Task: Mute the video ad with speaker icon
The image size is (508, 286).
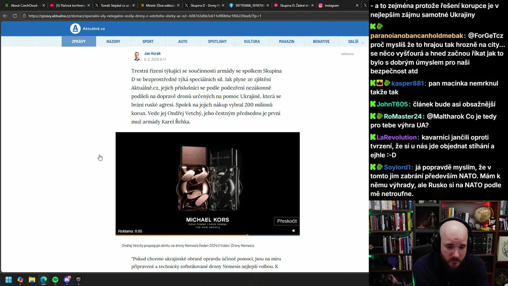Action: click(293, 231)
